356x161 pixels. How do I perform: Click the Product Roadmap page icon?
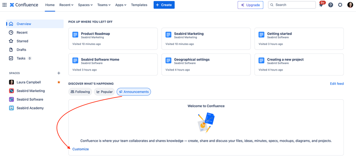pos(75,35)
